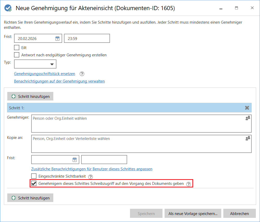Enable the Eilt checkbox
This screenshot has height=222, width=260.
[x=17, y=48]
